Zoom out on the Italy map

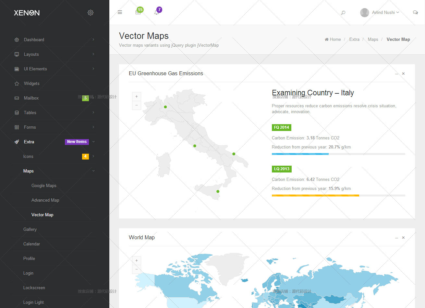(137, 105)
